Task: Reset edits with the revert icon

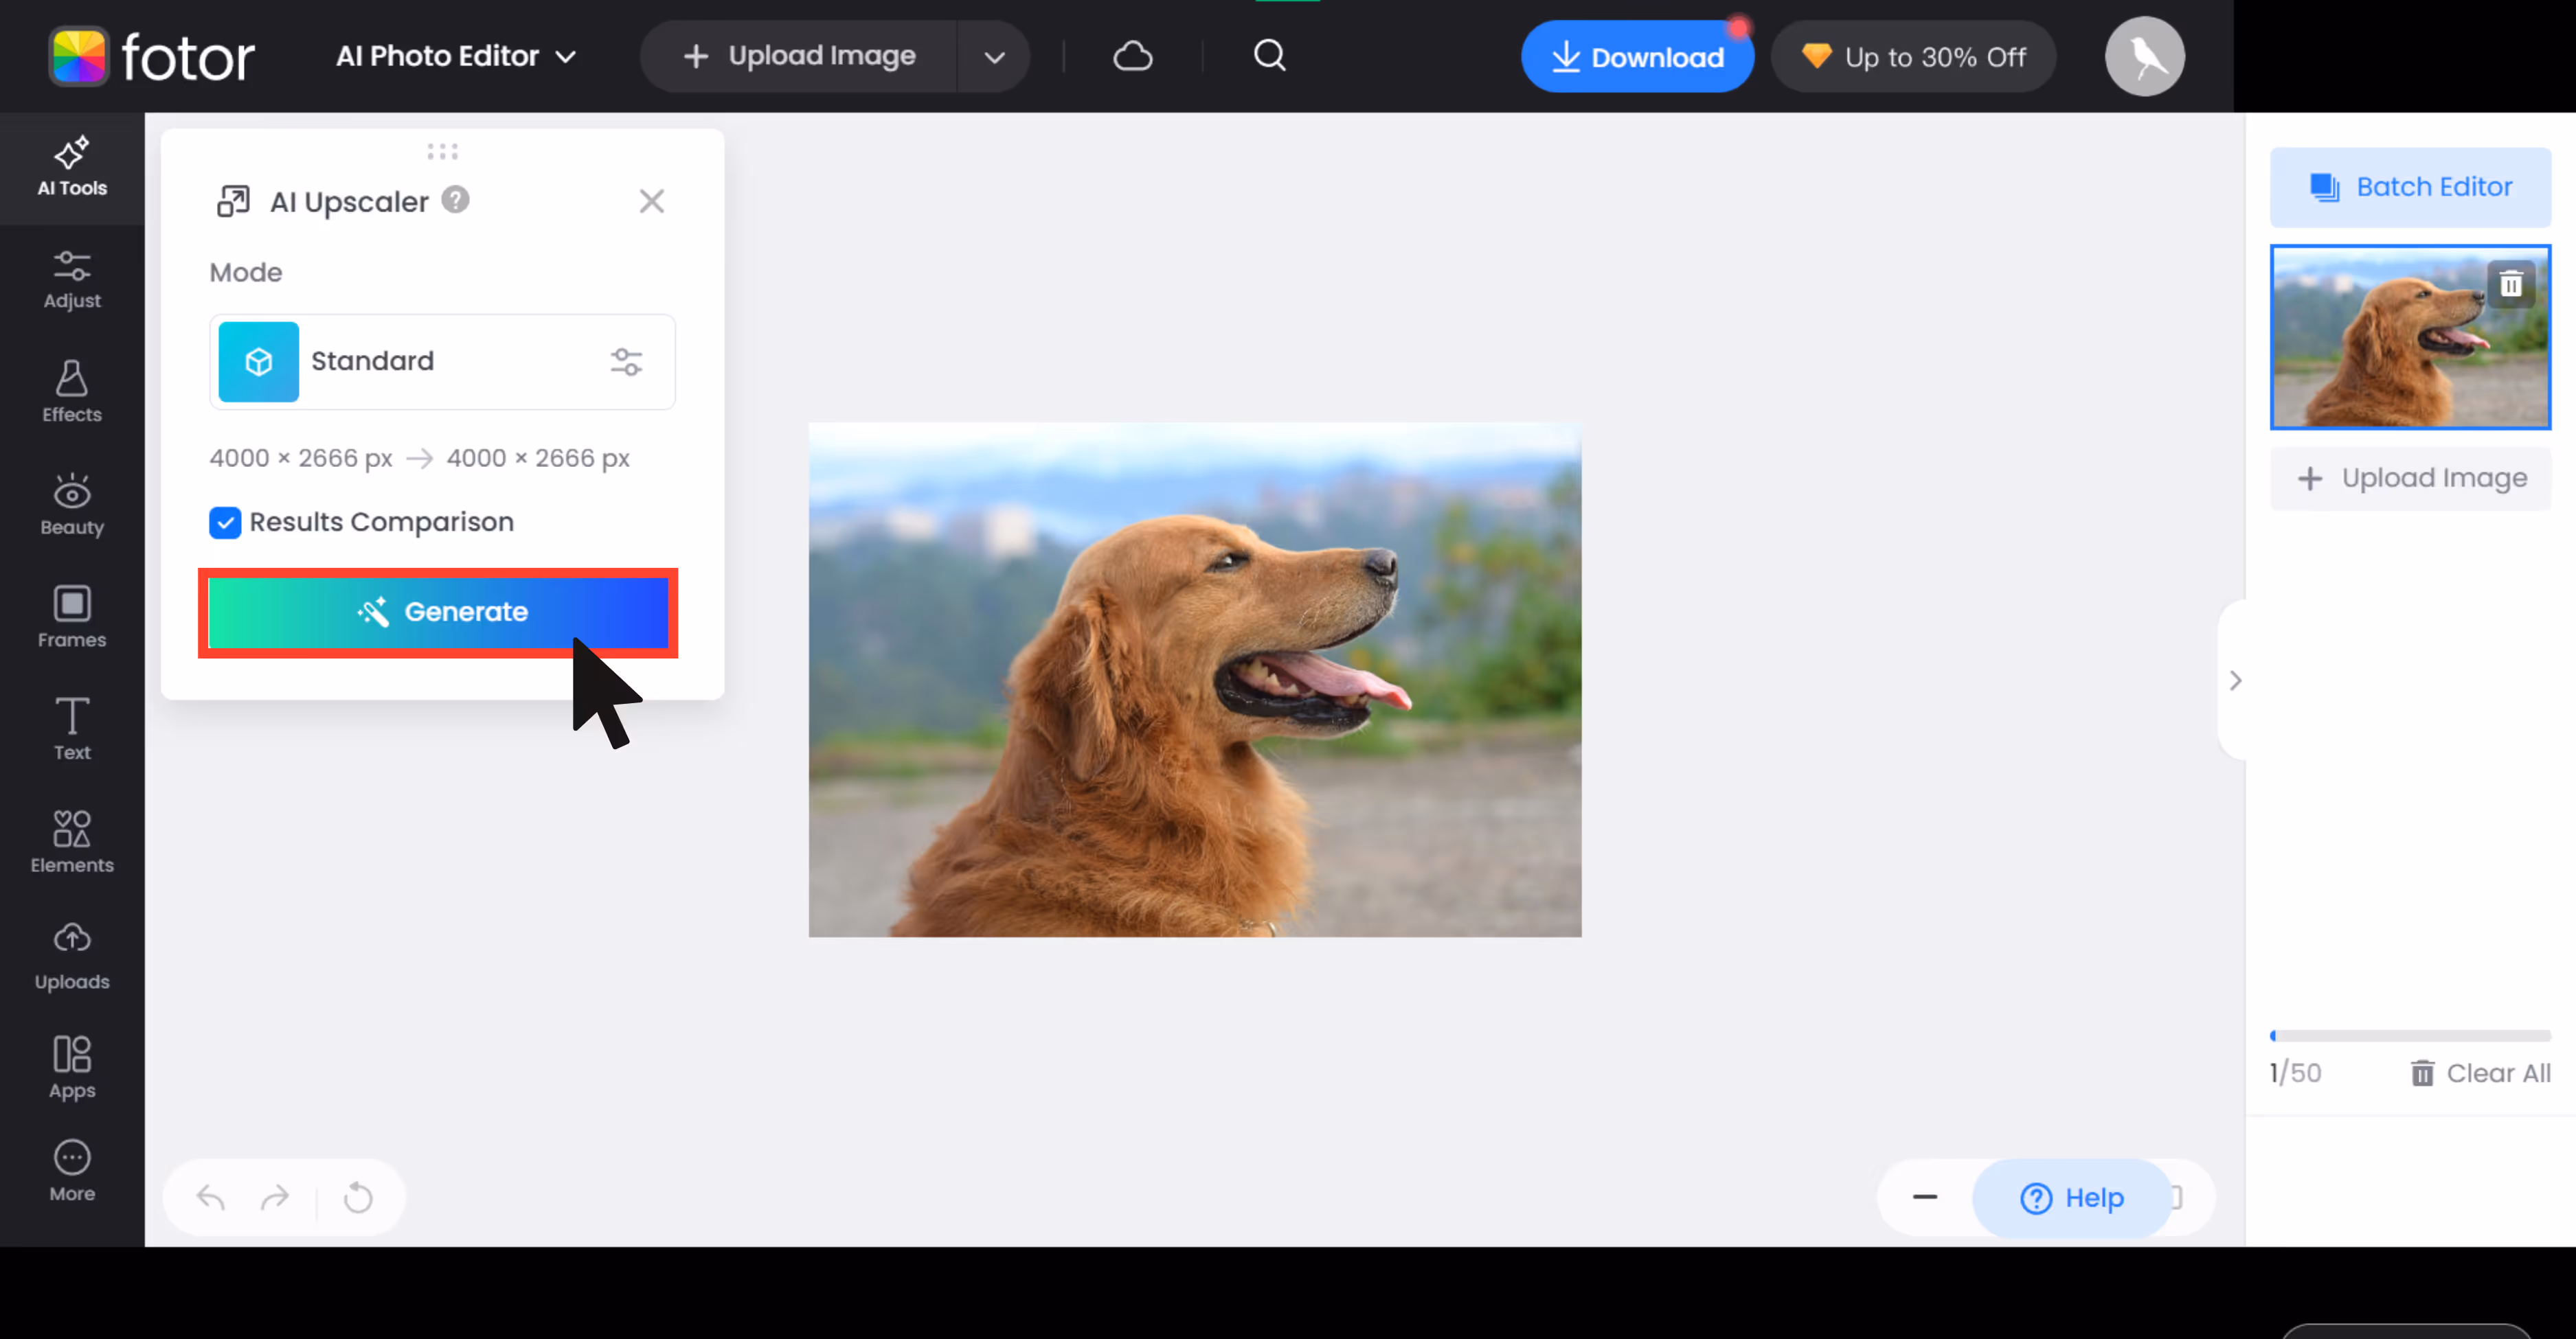Action: [x=358, y=1197]
